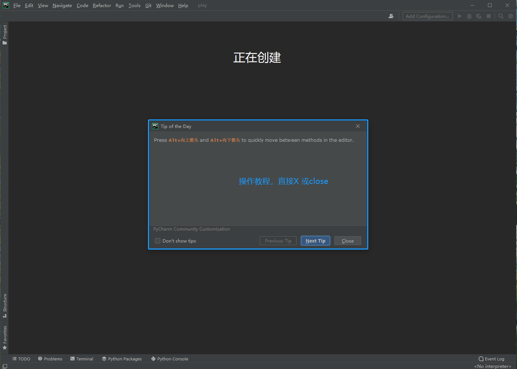Image resolution: width=517 pixels, height=369 pixels.
Task: Close Tip of the Day with X
Action: click(358, 126)
